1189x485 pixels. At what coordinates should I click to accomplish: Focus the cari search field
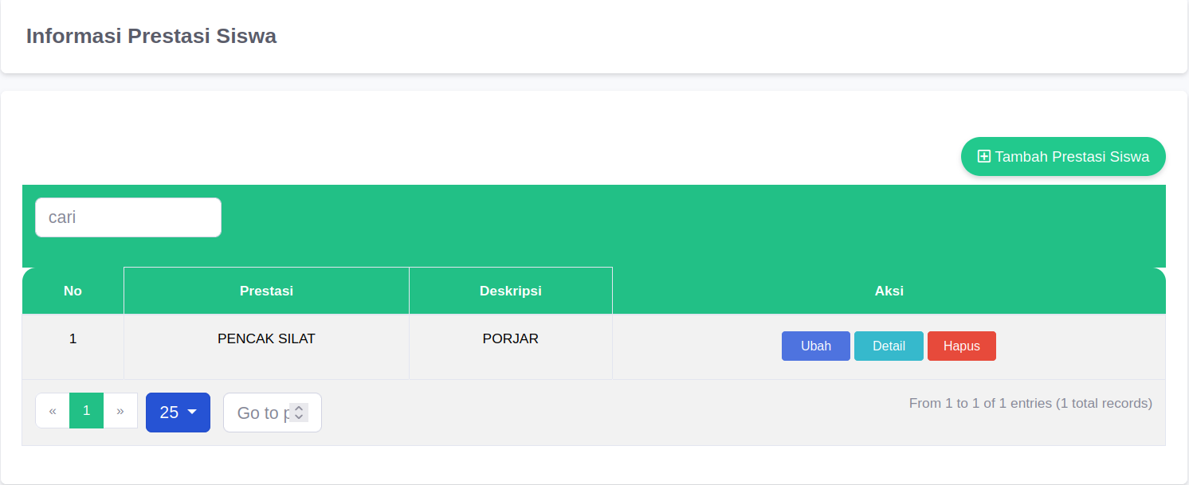(x=128, y=217)
